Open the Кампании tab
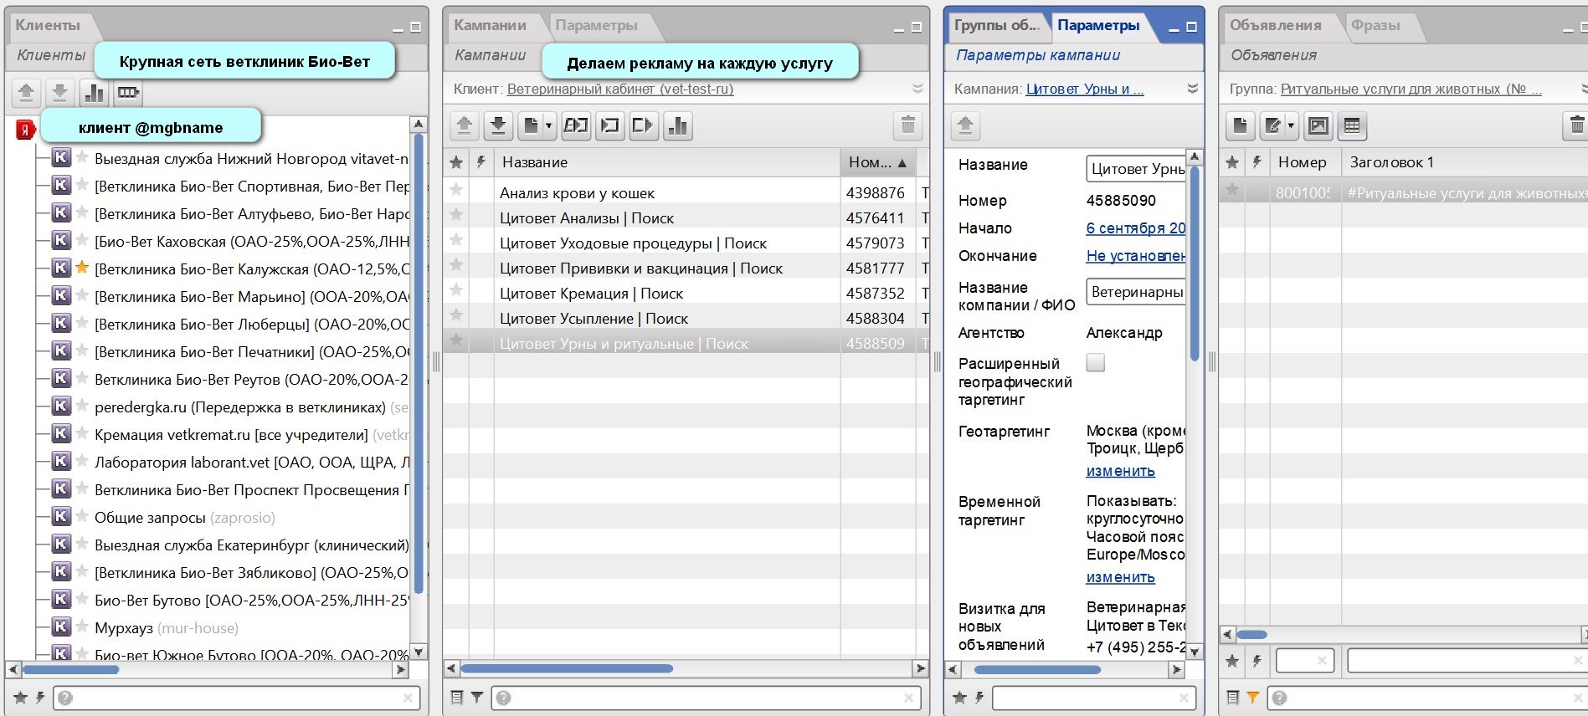The image size is (1588, 716). pyautogui.click(x=491, y=25)
